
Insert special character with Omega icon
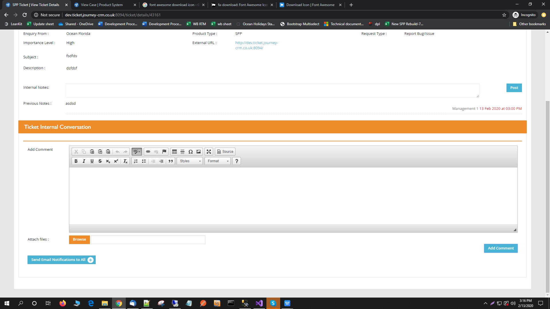(190, 152)
